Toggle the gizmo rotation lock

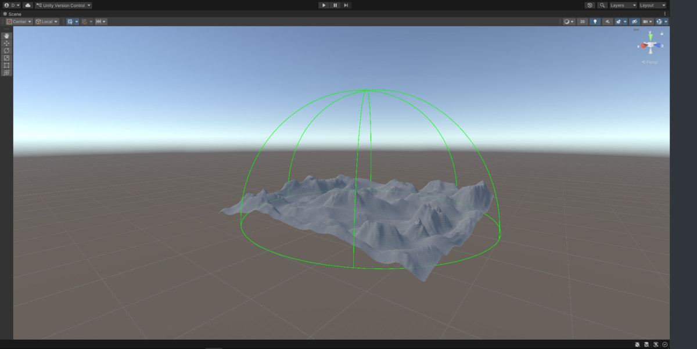tap(662, 34)
